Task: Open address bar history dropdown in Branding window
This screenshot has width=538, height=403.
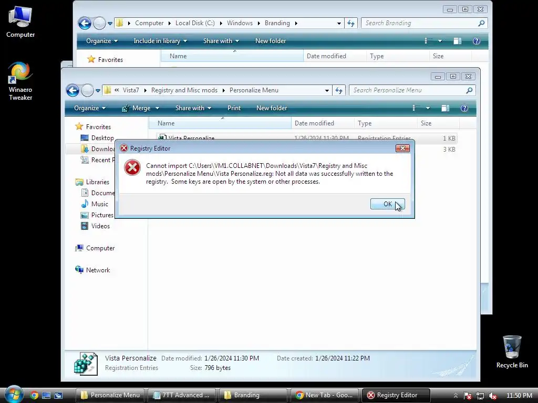Action: pyautogui.click(x=339, y=23)
